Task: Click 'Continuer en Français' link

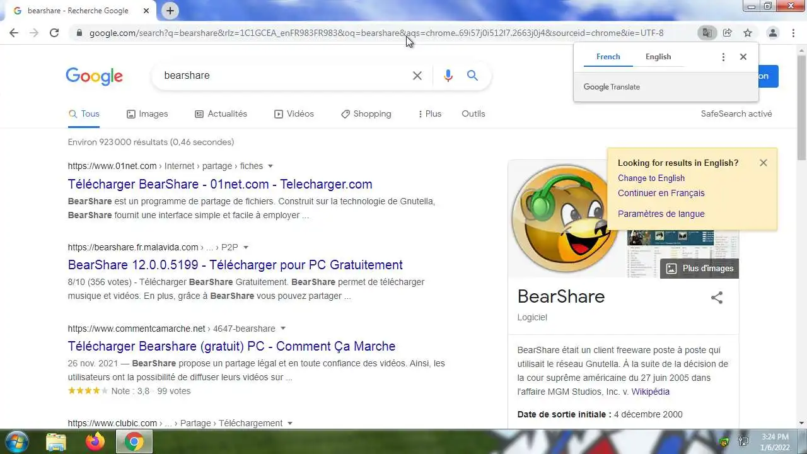Action: 661,194
